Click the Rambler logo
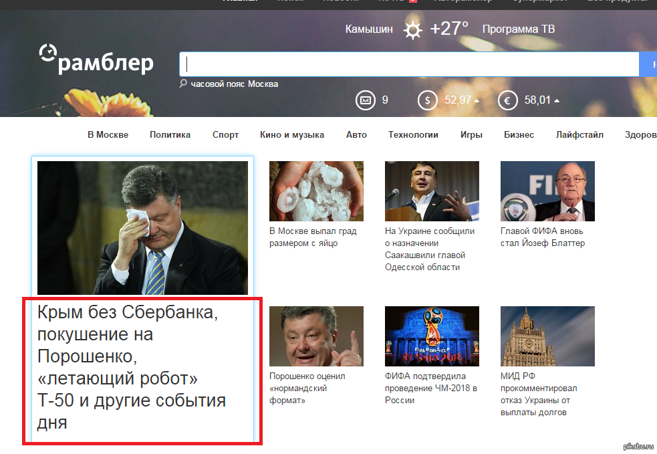Image resolution: width=657 pixels, height=454 pixels. click(x=96, y=61)
